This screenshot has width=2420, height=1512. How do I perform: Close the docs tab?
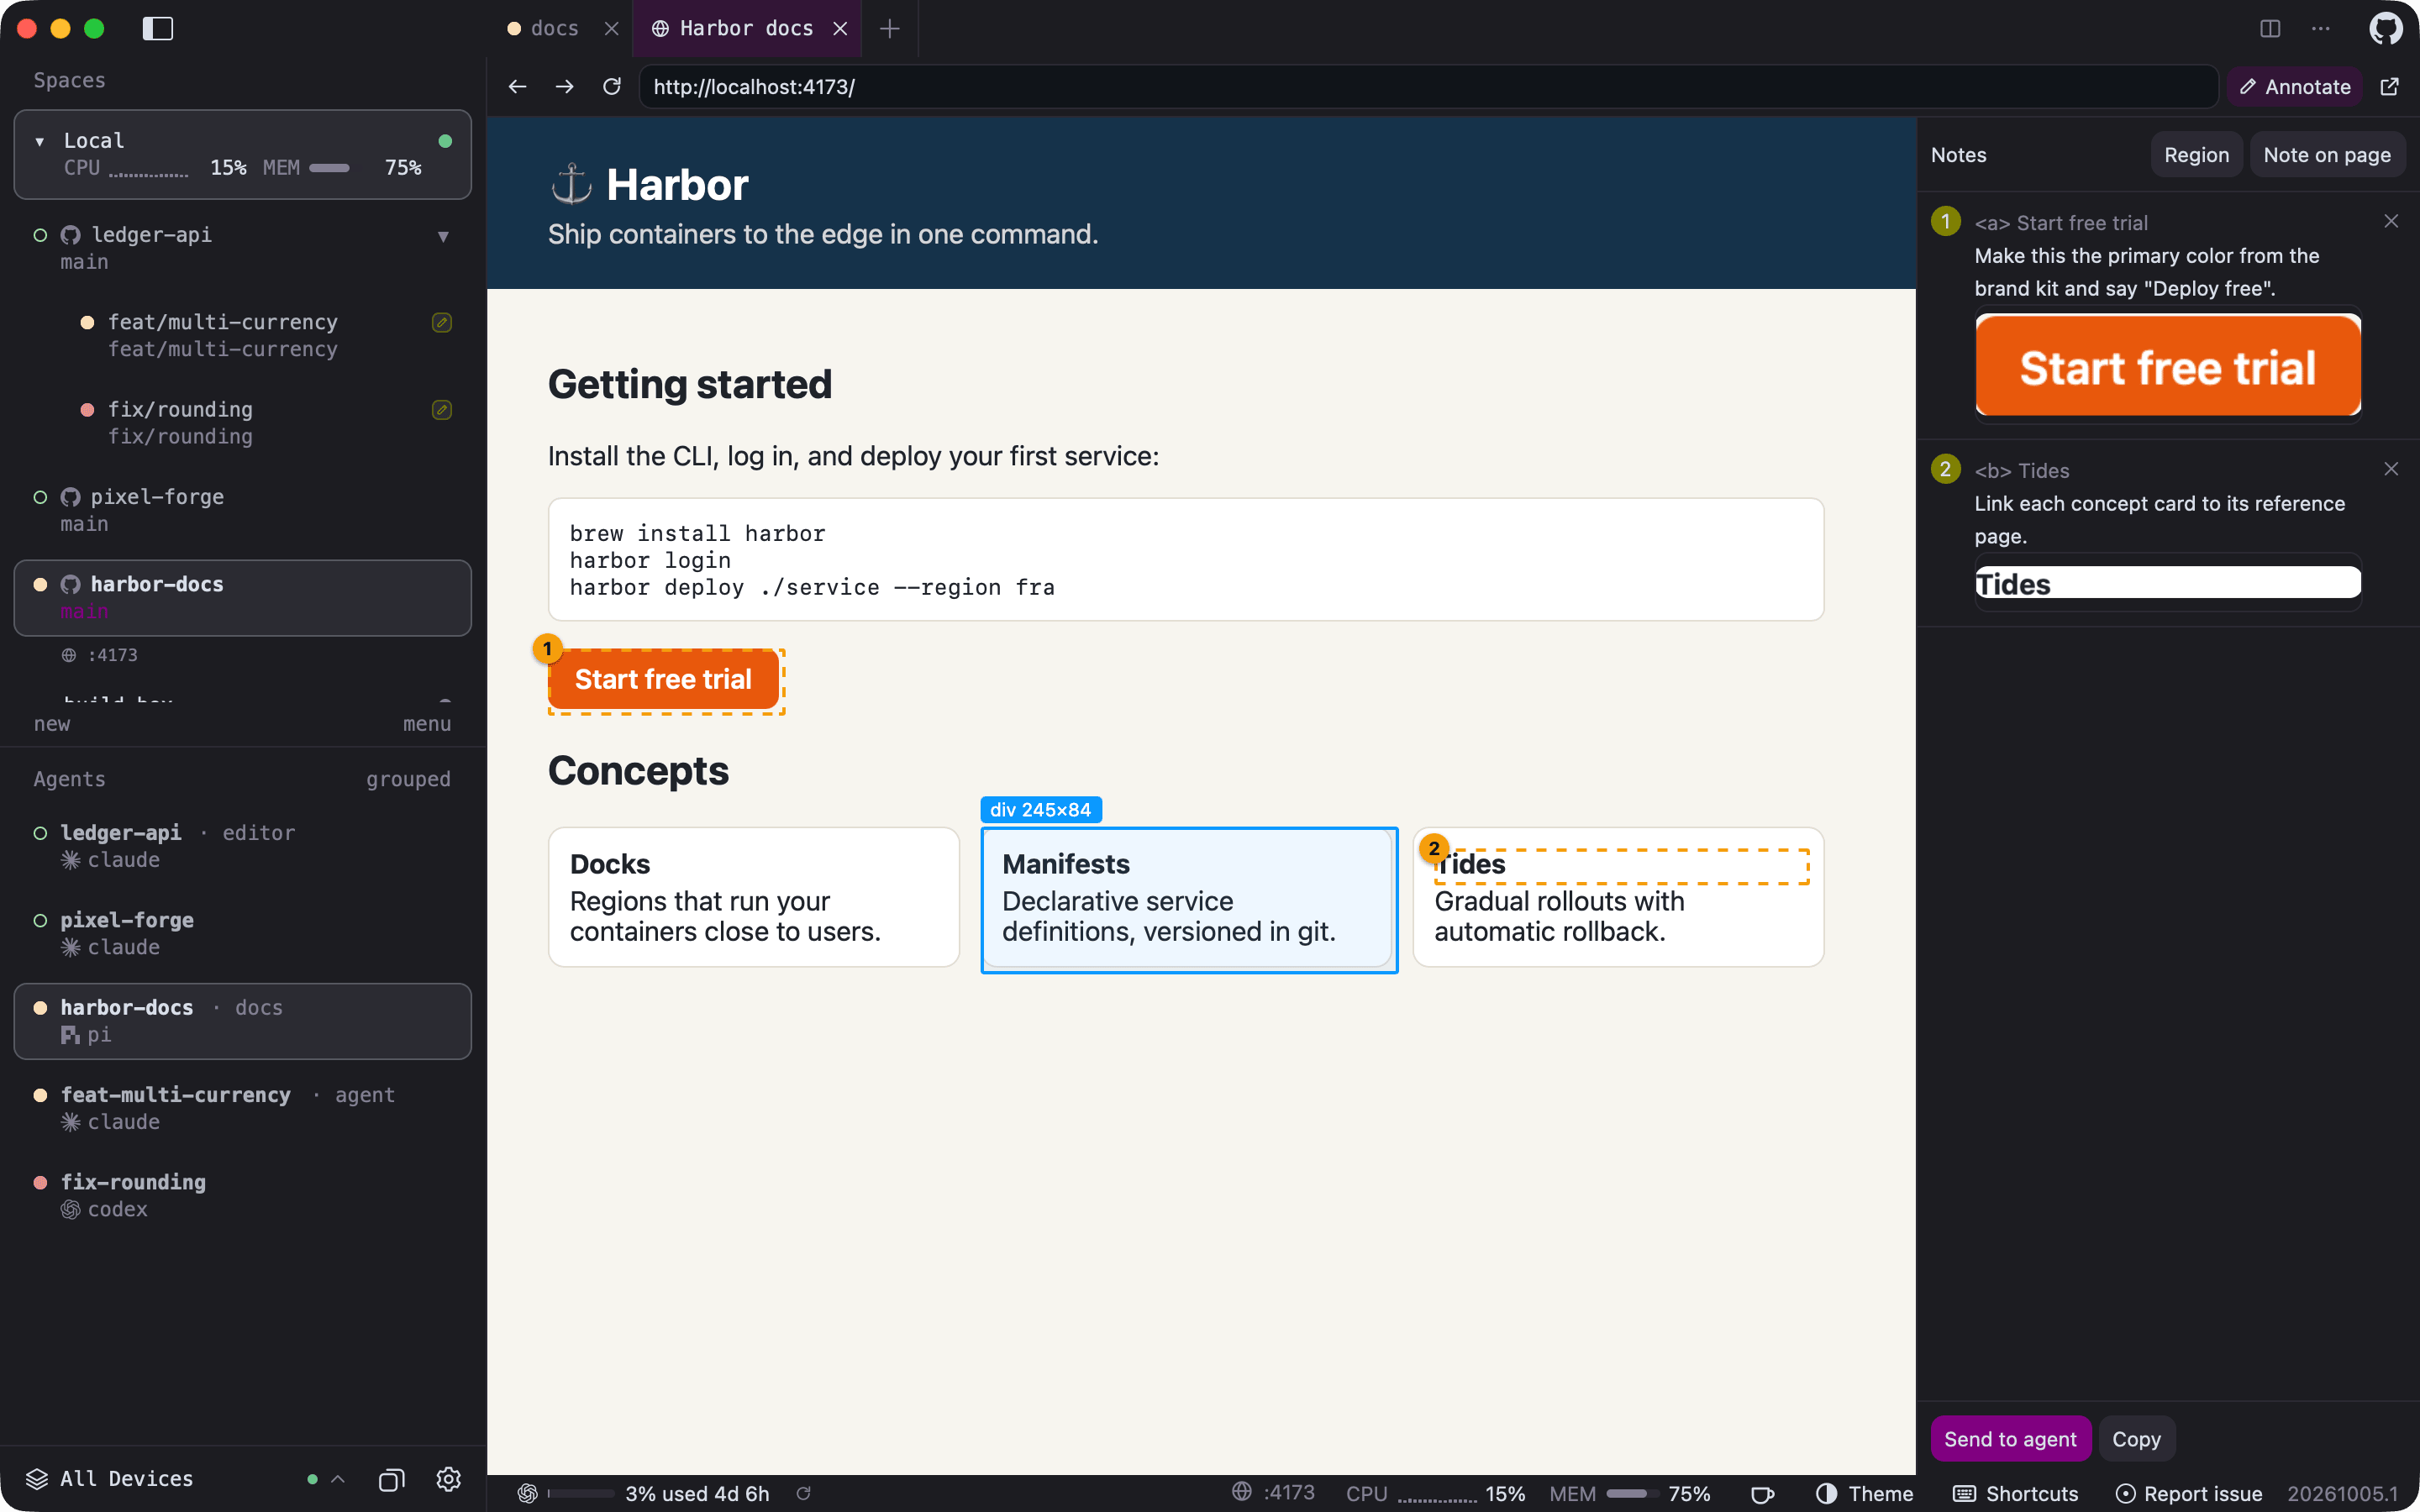[612, 28]
